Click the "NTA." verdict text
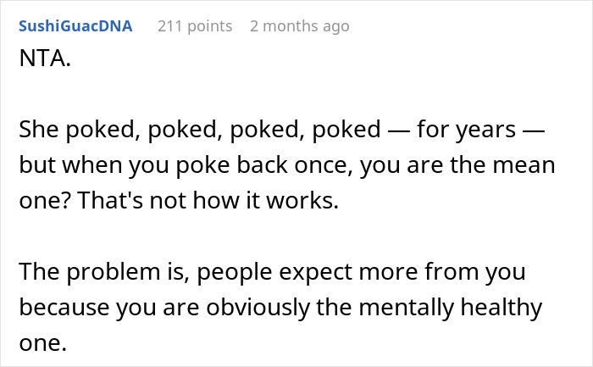This screenshot has width=593, height=367. coord(40,62)
